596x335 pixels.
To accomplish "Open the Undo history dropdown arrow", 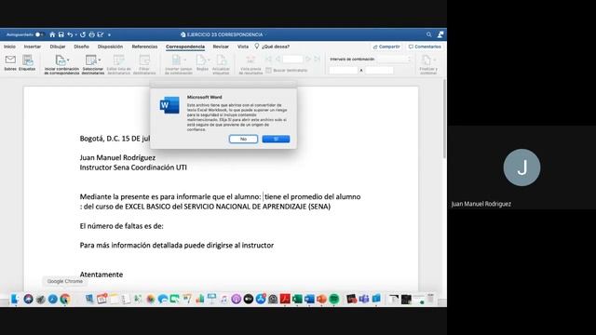I will (76, 34).
